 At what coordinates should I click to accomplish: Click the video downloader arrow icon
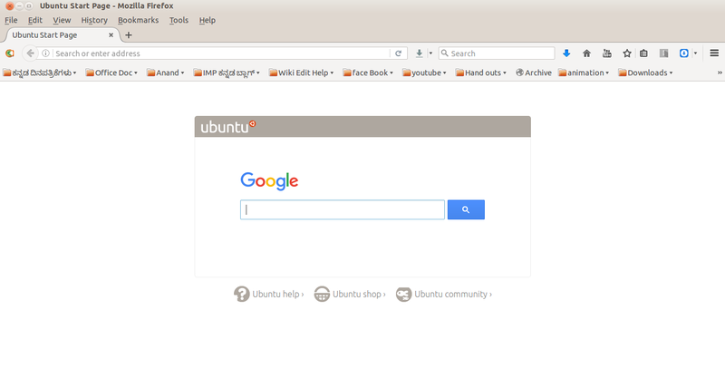pos(419,53)
